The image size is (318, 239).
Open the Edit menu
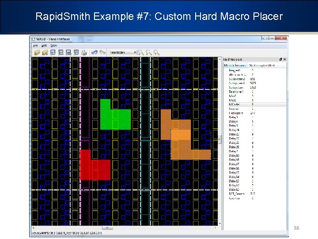coord(44,46)
